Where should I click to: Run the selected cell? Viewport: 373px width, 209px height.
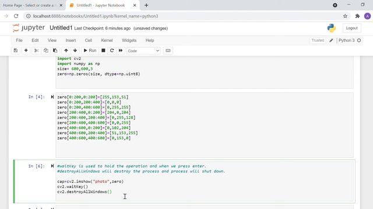tap(90, 51)
